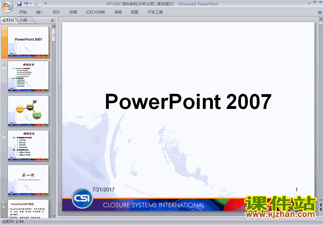Close the PowerPoint window
This screenshot has height=226, width=323.
320,3
